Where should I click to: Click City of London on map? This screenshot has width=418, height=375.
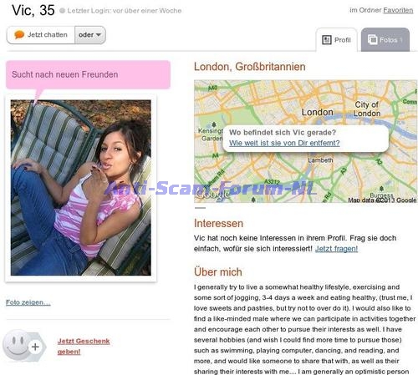pyautogui.click(x=367, y=109)
